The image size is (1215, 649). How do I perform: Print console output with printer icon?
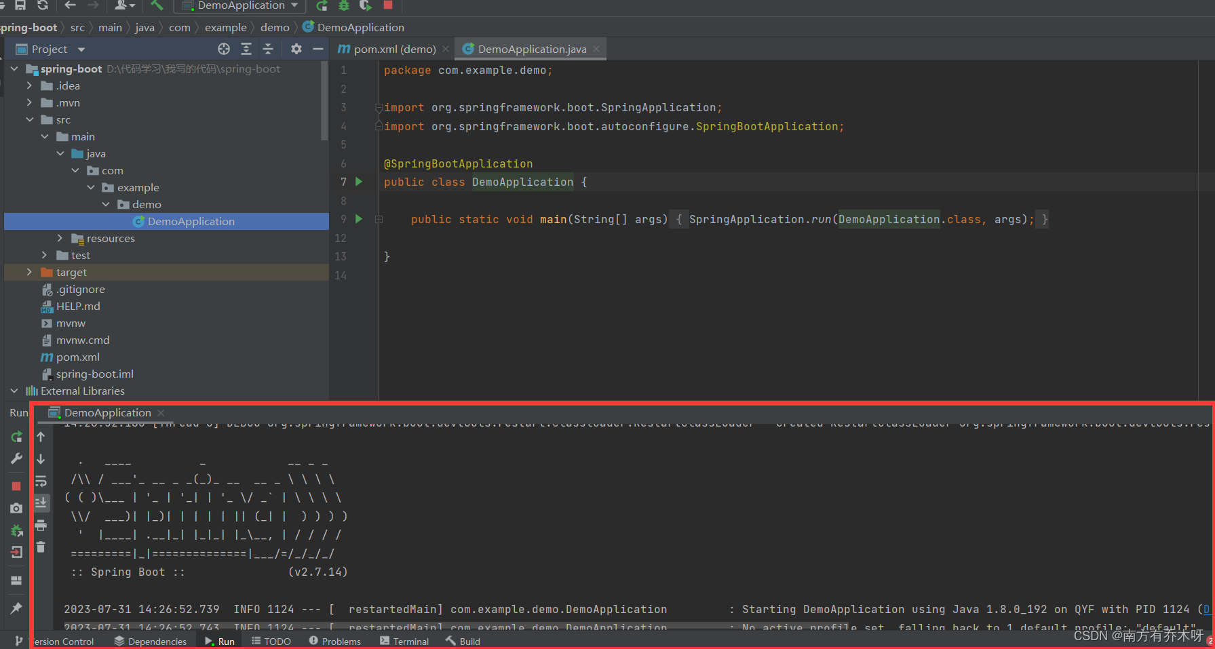pyautogui.click(x=41, y=525)
